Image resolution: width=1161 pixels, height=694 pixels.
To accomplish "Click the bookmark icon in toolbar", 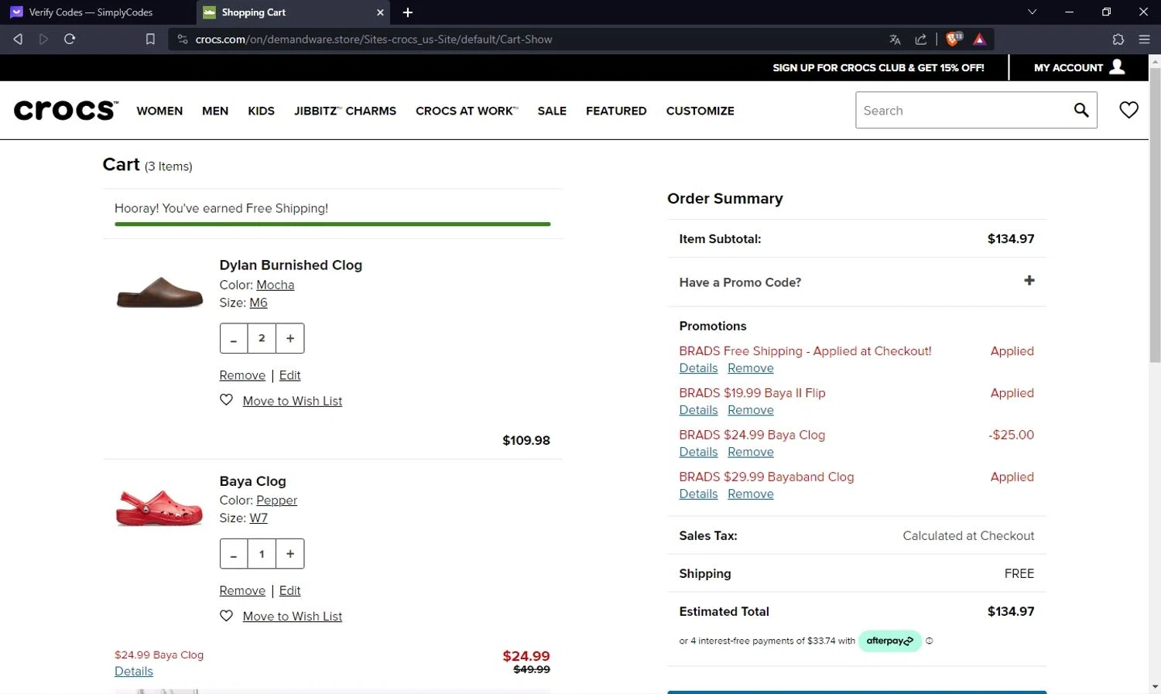I will [150, 39].
